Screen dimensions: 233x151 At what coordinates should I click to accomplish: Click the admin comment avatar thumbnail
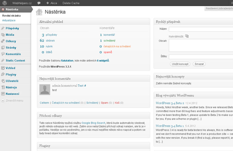(45, 89)
